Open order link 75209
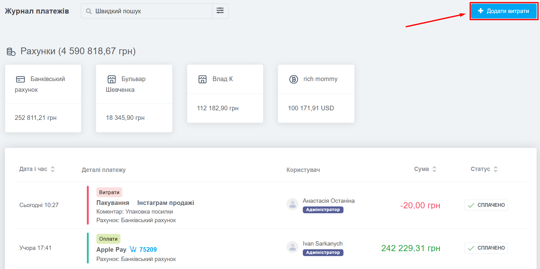540x269 pixels. [x=148, y=250]
